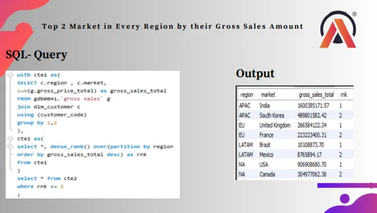Viewport: 377px width, 213px height.
Task: Click the 'India' market cell
Action: point(264,105)
